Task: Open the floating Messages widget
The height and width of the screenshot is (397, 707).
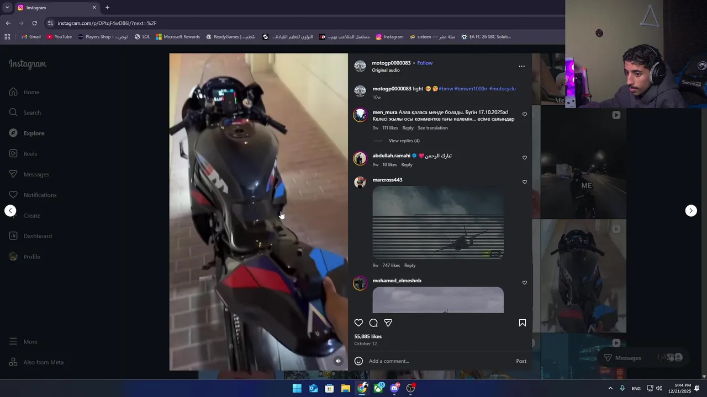Action: (x=643, y=358)
